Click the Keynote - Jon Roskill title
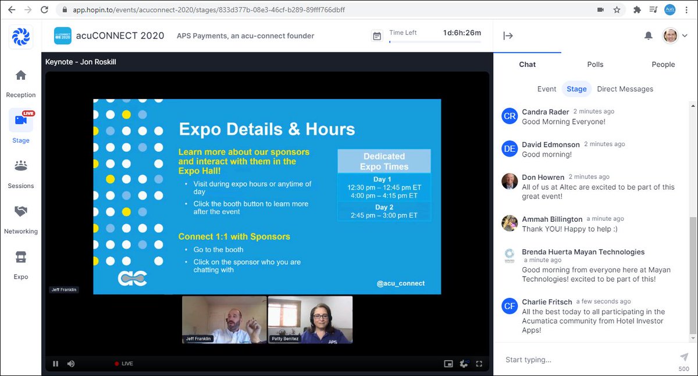698x376 pixels. [81, 62]
